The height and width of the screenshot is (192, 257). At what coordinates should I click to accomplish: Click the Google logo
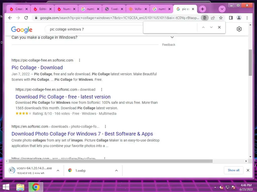pyautogui.click(x=22, y=29)
